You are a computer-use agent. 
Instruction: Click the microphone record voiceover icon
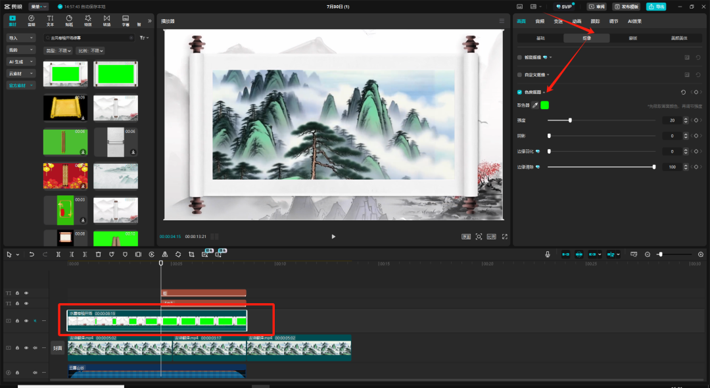(548, 254)
